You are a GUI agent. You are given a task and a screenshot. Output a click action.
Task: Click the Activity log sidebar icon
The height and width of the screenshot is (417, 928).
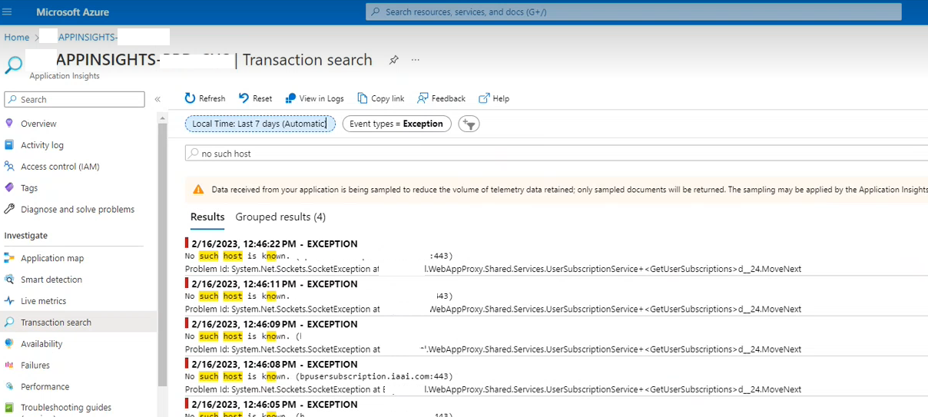9,145
